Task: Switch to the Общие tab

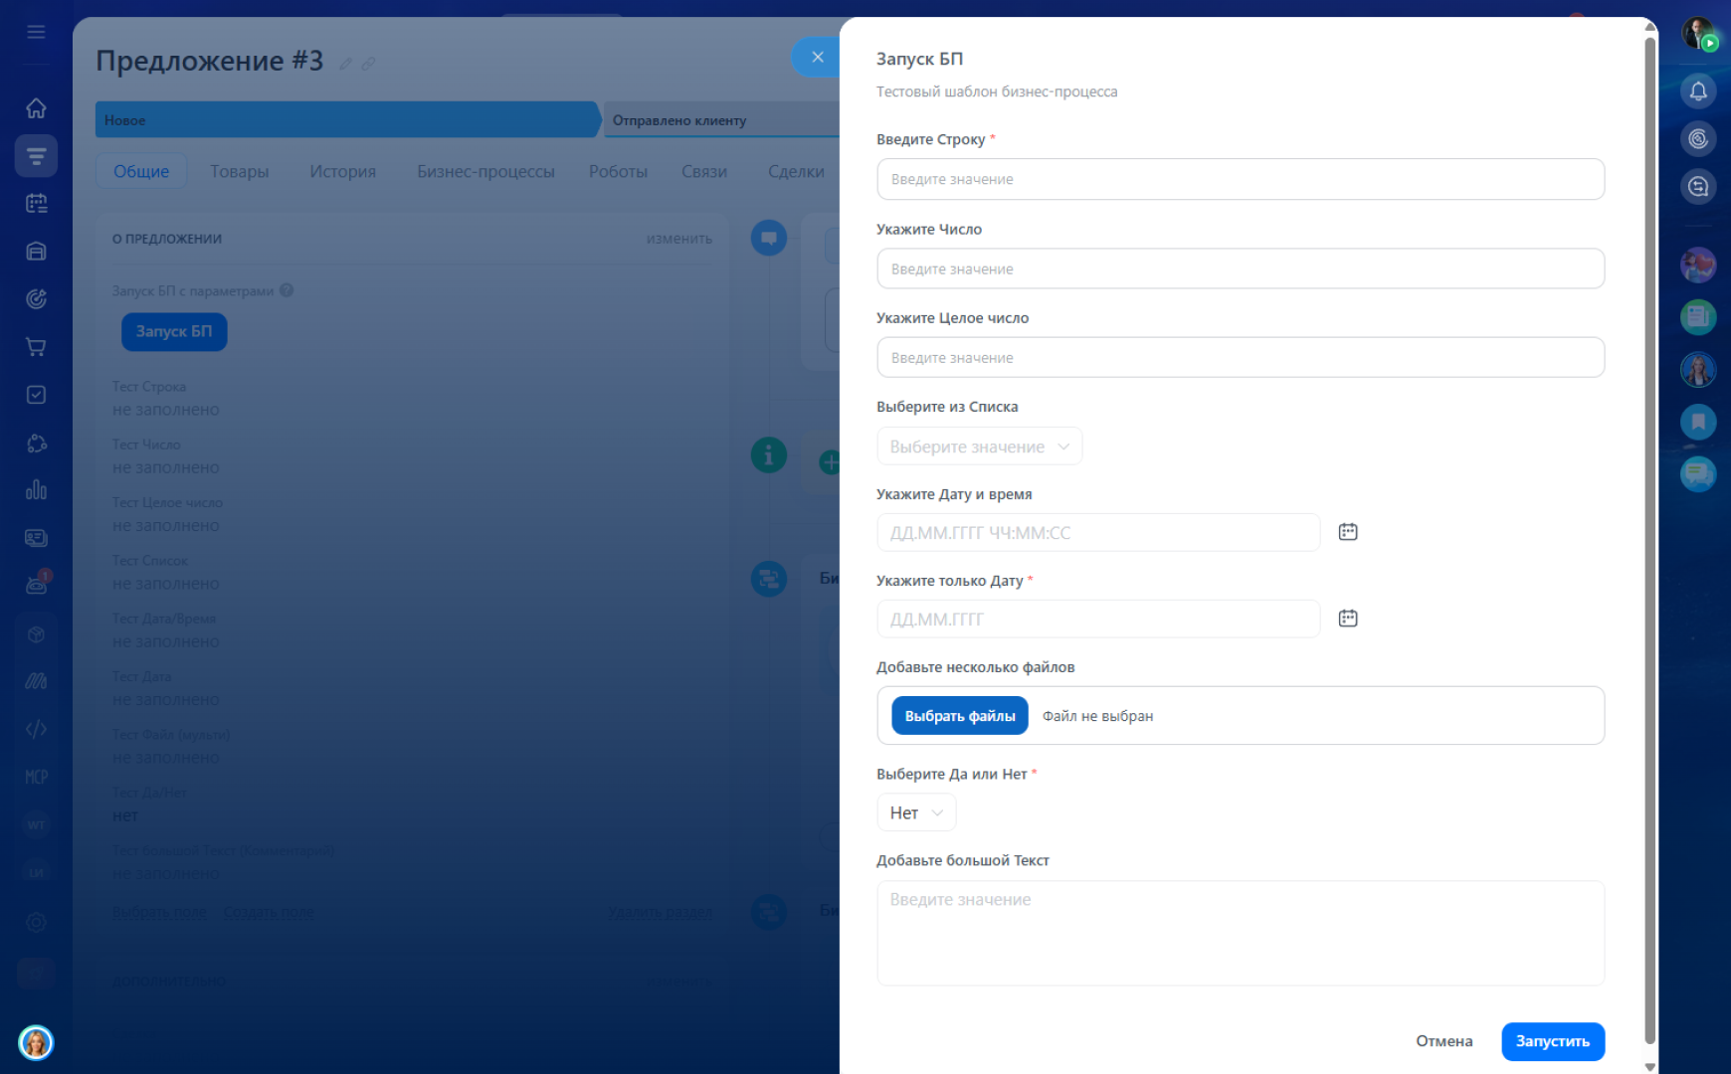Action: 141,171
